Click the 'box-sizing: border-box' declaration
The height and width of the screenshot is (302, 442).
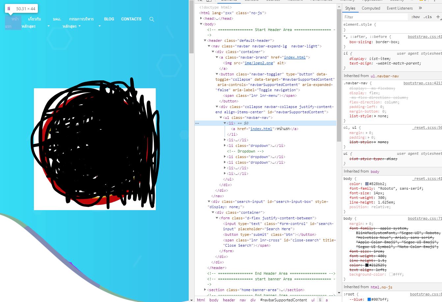pos(374,42)
